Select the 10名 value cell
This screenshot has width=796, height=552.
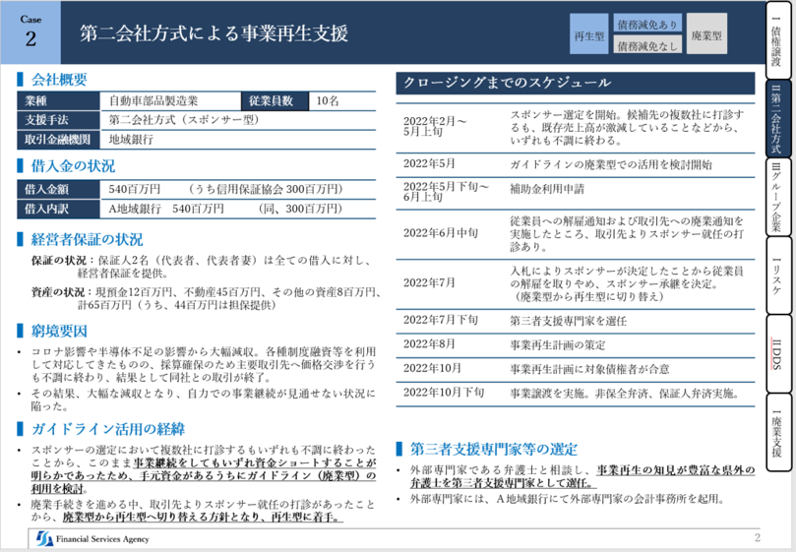pos(342,101)
